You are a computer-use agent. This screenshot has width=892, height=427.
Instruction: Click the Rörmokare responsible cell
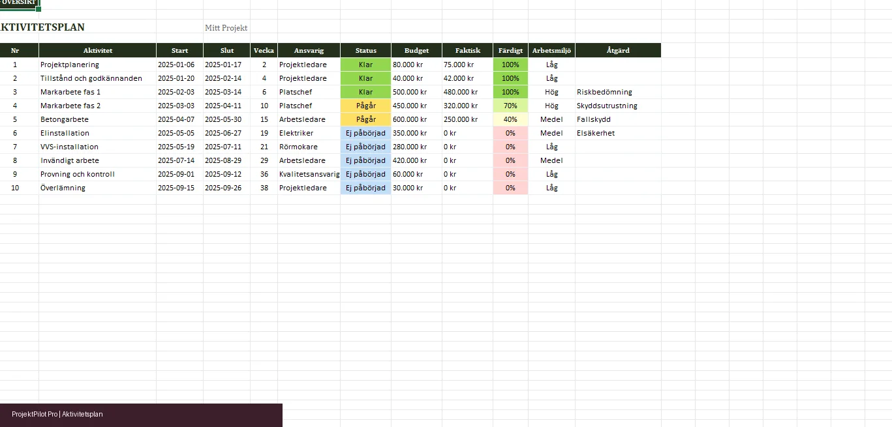coord(309,147)
